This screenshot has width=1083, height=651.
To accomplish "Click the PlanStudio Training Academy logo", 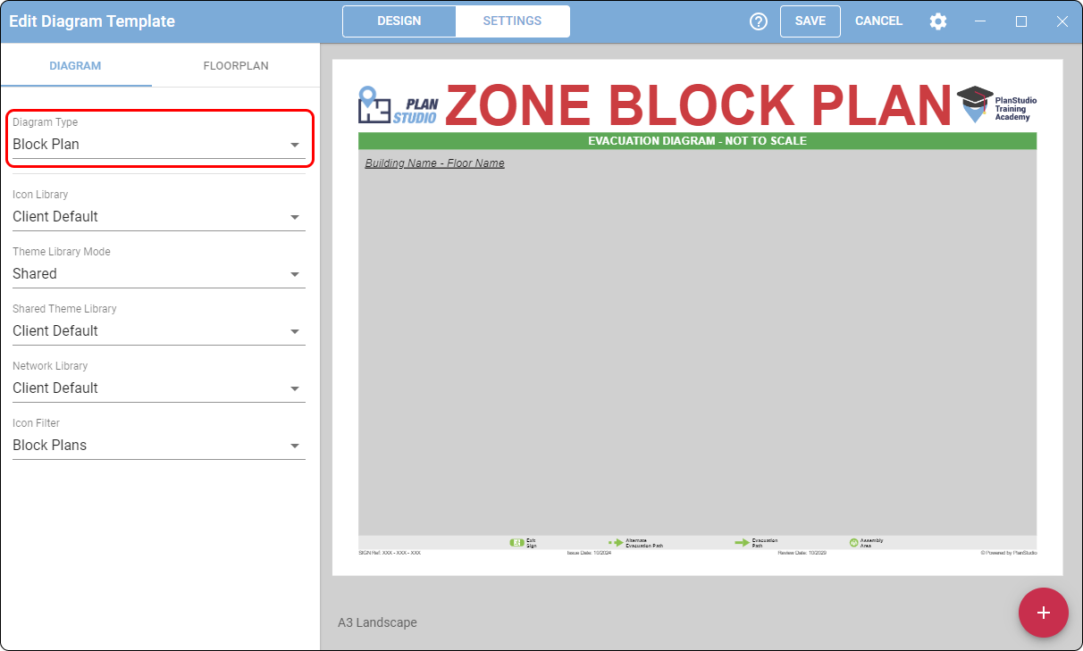I will 996,104.
